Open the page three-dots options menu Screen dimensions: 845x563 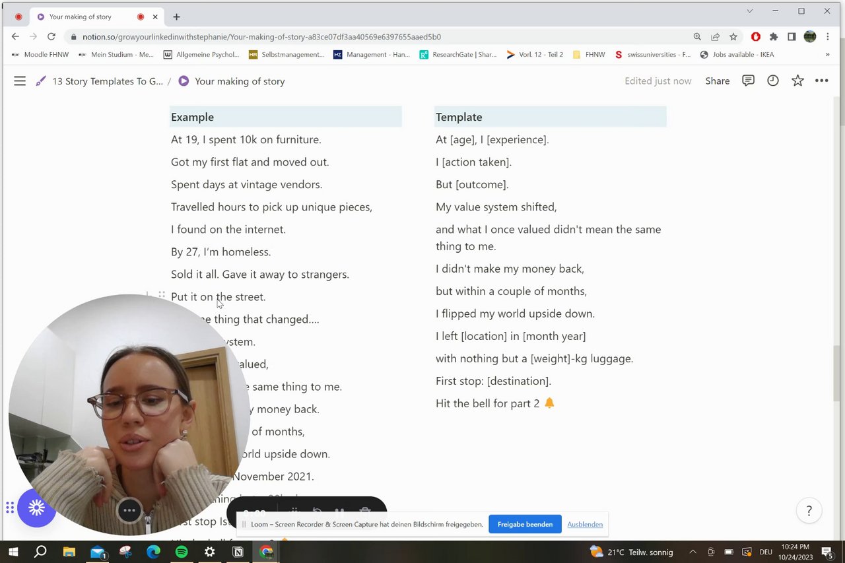821,81
